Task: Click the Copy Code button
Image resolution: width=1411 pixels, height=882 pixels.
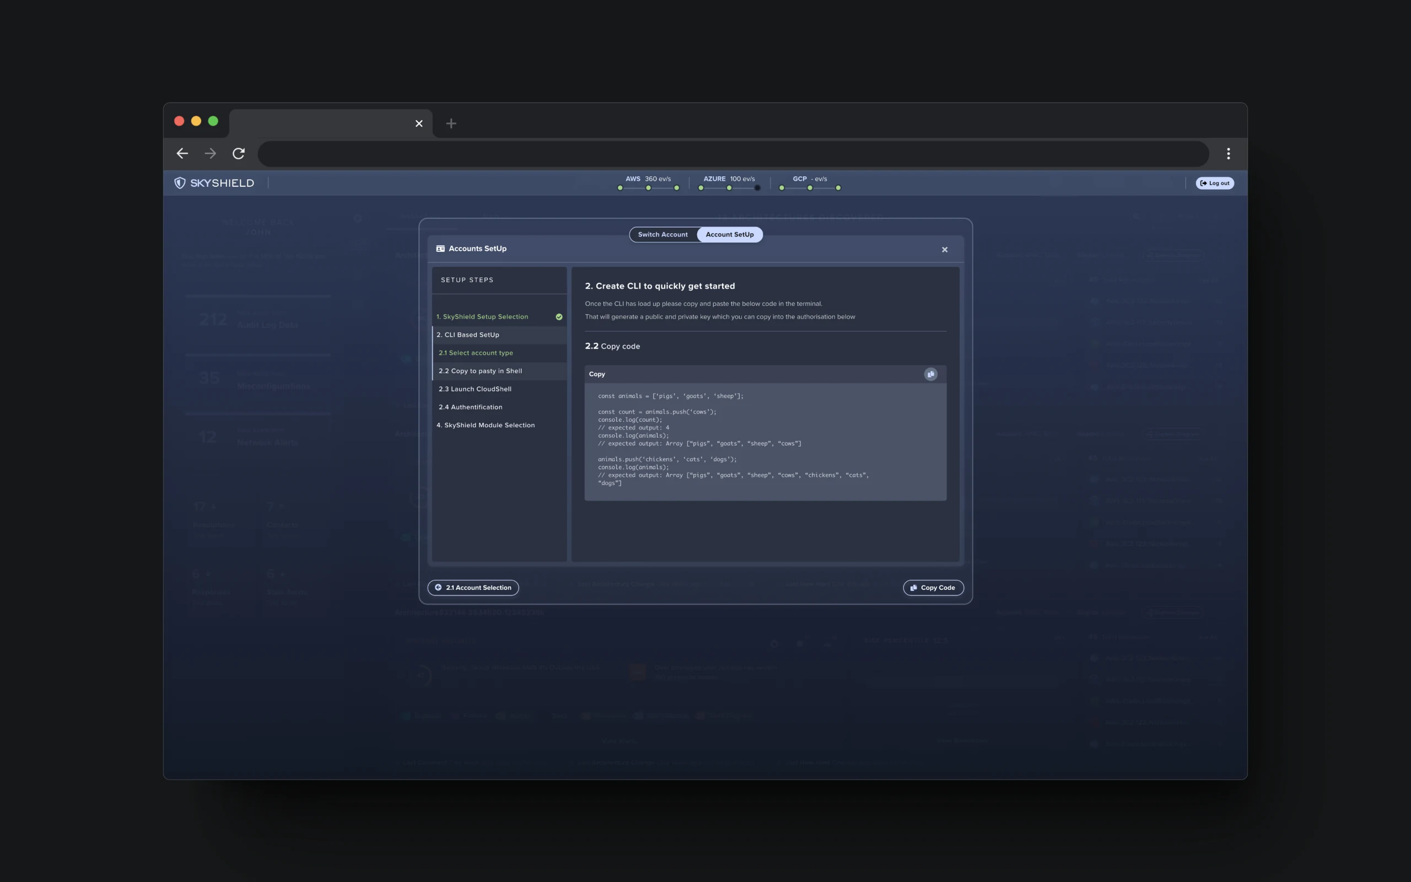Action: (933, 588)
